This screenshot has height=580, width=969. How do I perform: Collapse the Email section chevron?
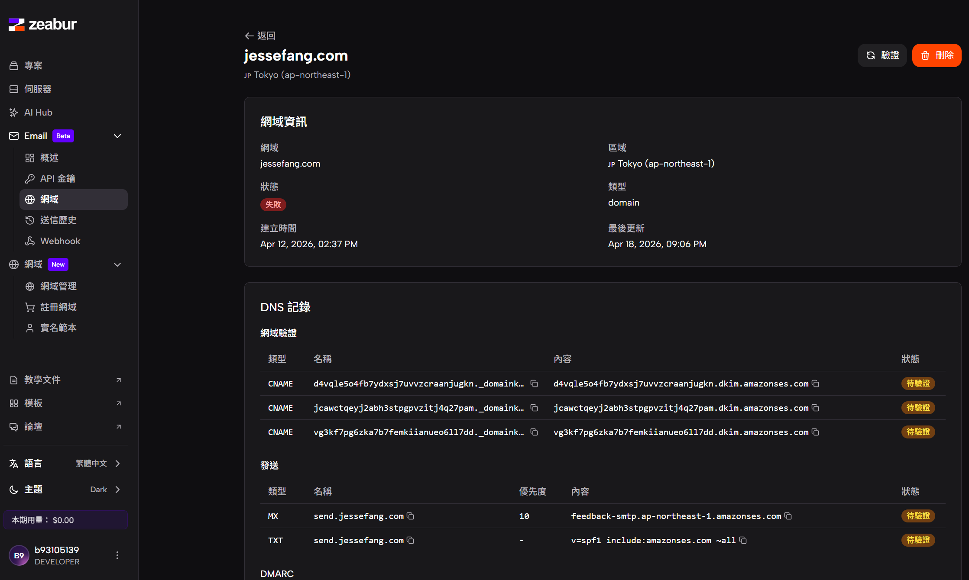point(117,136)
